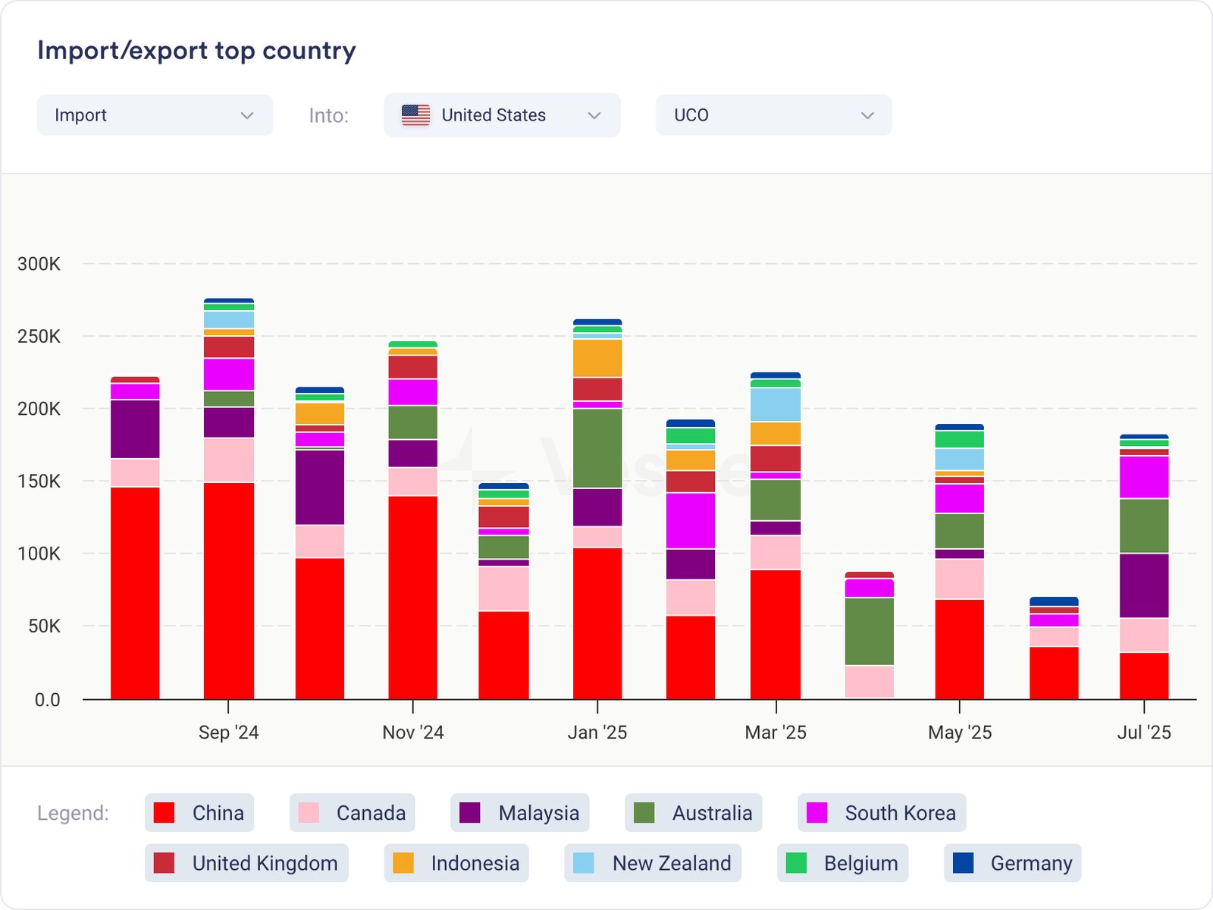Click the United Kingdom legend color square
Image resolution: width=1213 pixels, height=910 pixels.
(164, 863)
